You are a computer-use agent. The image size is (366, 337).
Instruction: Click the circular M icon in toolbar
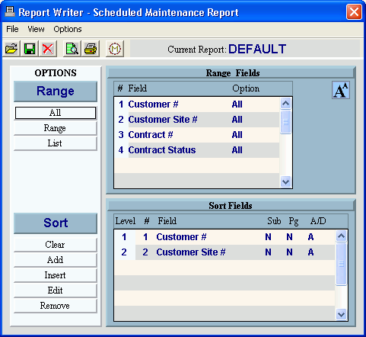click(x=115, y=49)
